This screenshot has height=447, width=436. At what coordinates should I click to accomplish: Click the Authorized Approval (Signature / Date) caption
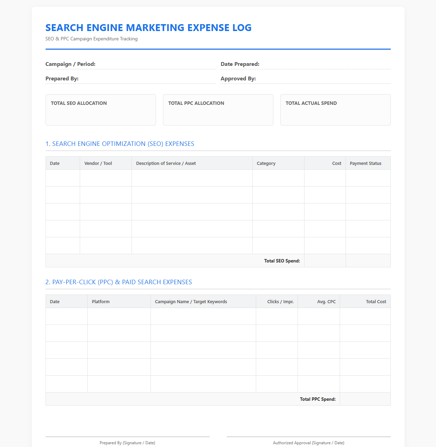(x=309, y=443)
